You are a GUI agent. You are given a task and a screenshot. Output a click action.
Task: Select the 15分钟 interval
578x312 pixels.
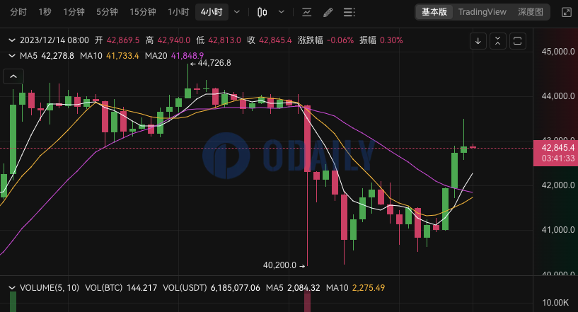click(x=144, y=12)
